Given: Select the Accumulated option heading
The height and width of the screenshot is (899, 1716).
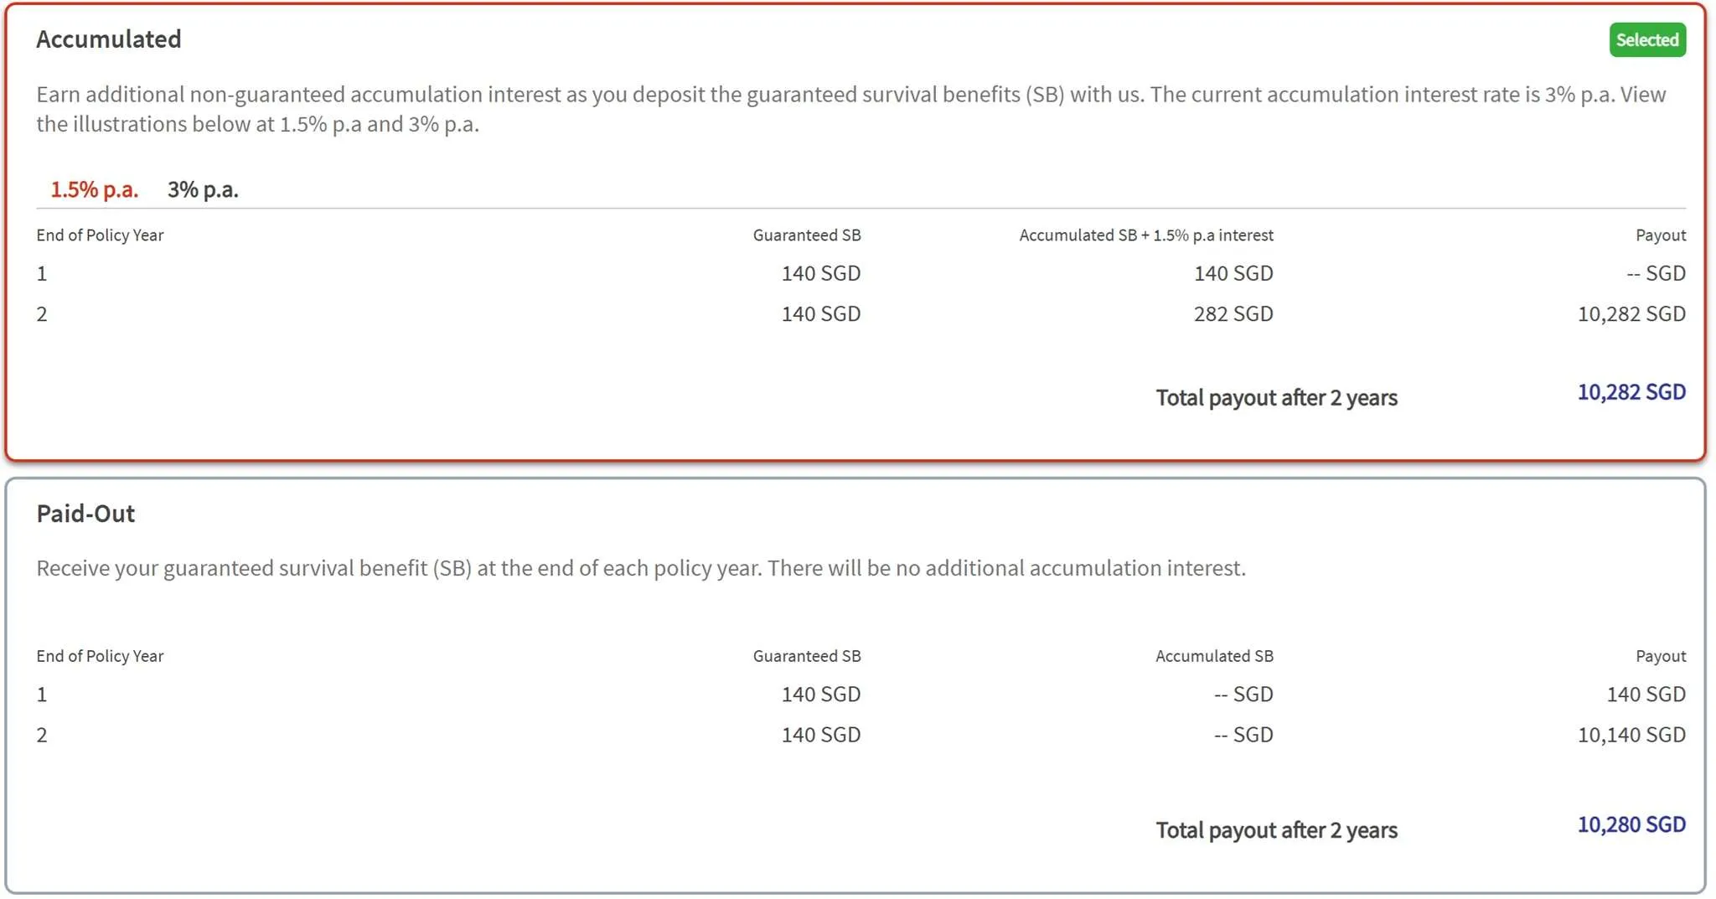Looking at the screenshot, I should tap(109, 39).
